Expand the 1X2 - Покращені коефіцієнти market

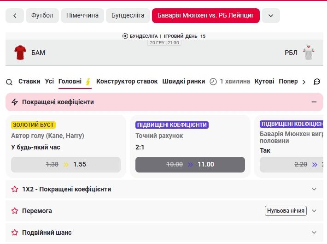coord(314,189)
